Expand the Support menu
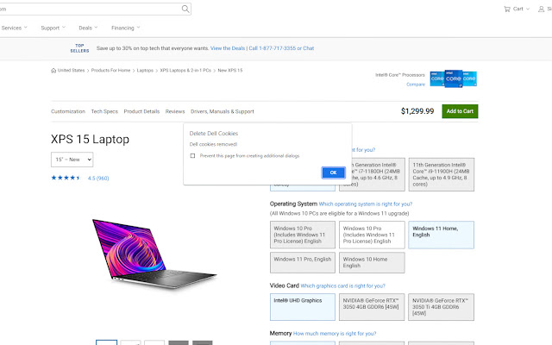Screen dimensions: 552x345 click(53, 28)
